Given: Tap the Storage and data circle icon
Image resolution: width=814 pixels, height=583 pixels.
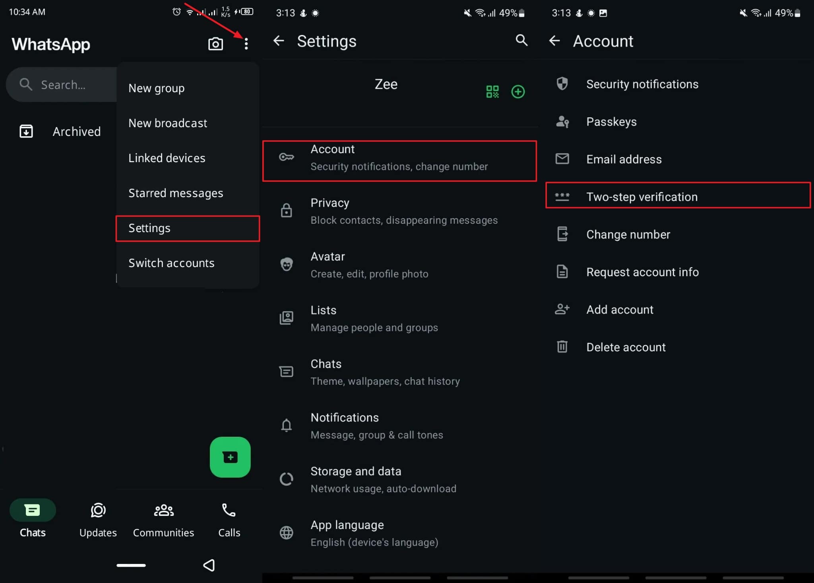Looking at the screenshot, I should pos(286,479).
